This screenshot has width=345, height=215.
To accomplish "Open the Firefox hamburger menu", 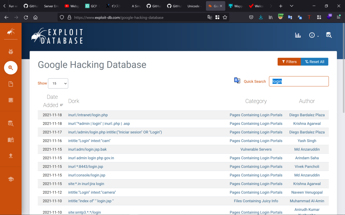I will 339,17.
